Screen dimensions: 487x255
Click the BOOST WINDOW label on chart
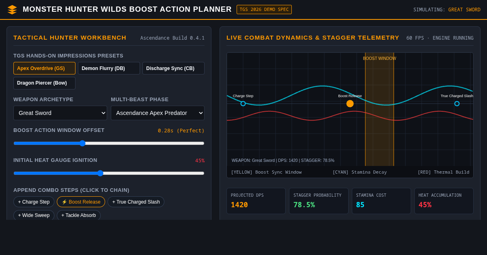point(379,59)
